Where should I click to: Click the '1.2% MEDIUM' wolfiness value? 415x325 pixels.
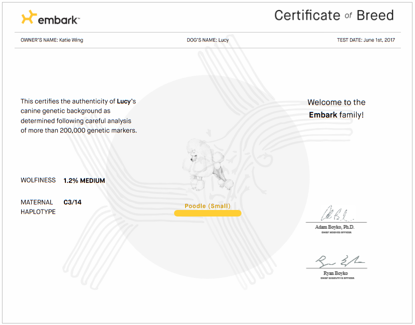click(84, 180)
